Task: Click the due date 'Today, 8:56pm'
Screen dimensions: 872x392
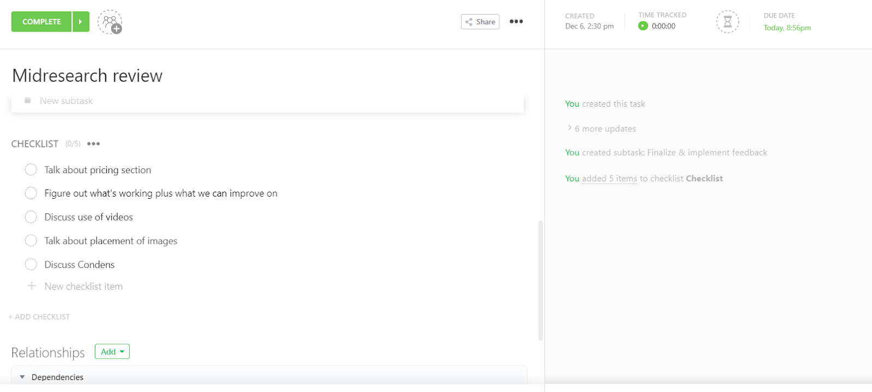Action: (x=787, y=28)
